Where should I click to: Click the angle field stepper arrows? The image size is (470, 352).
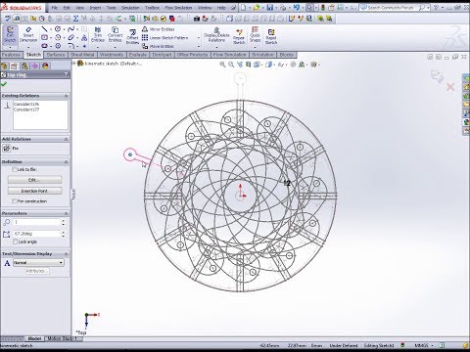click(63, 234)
